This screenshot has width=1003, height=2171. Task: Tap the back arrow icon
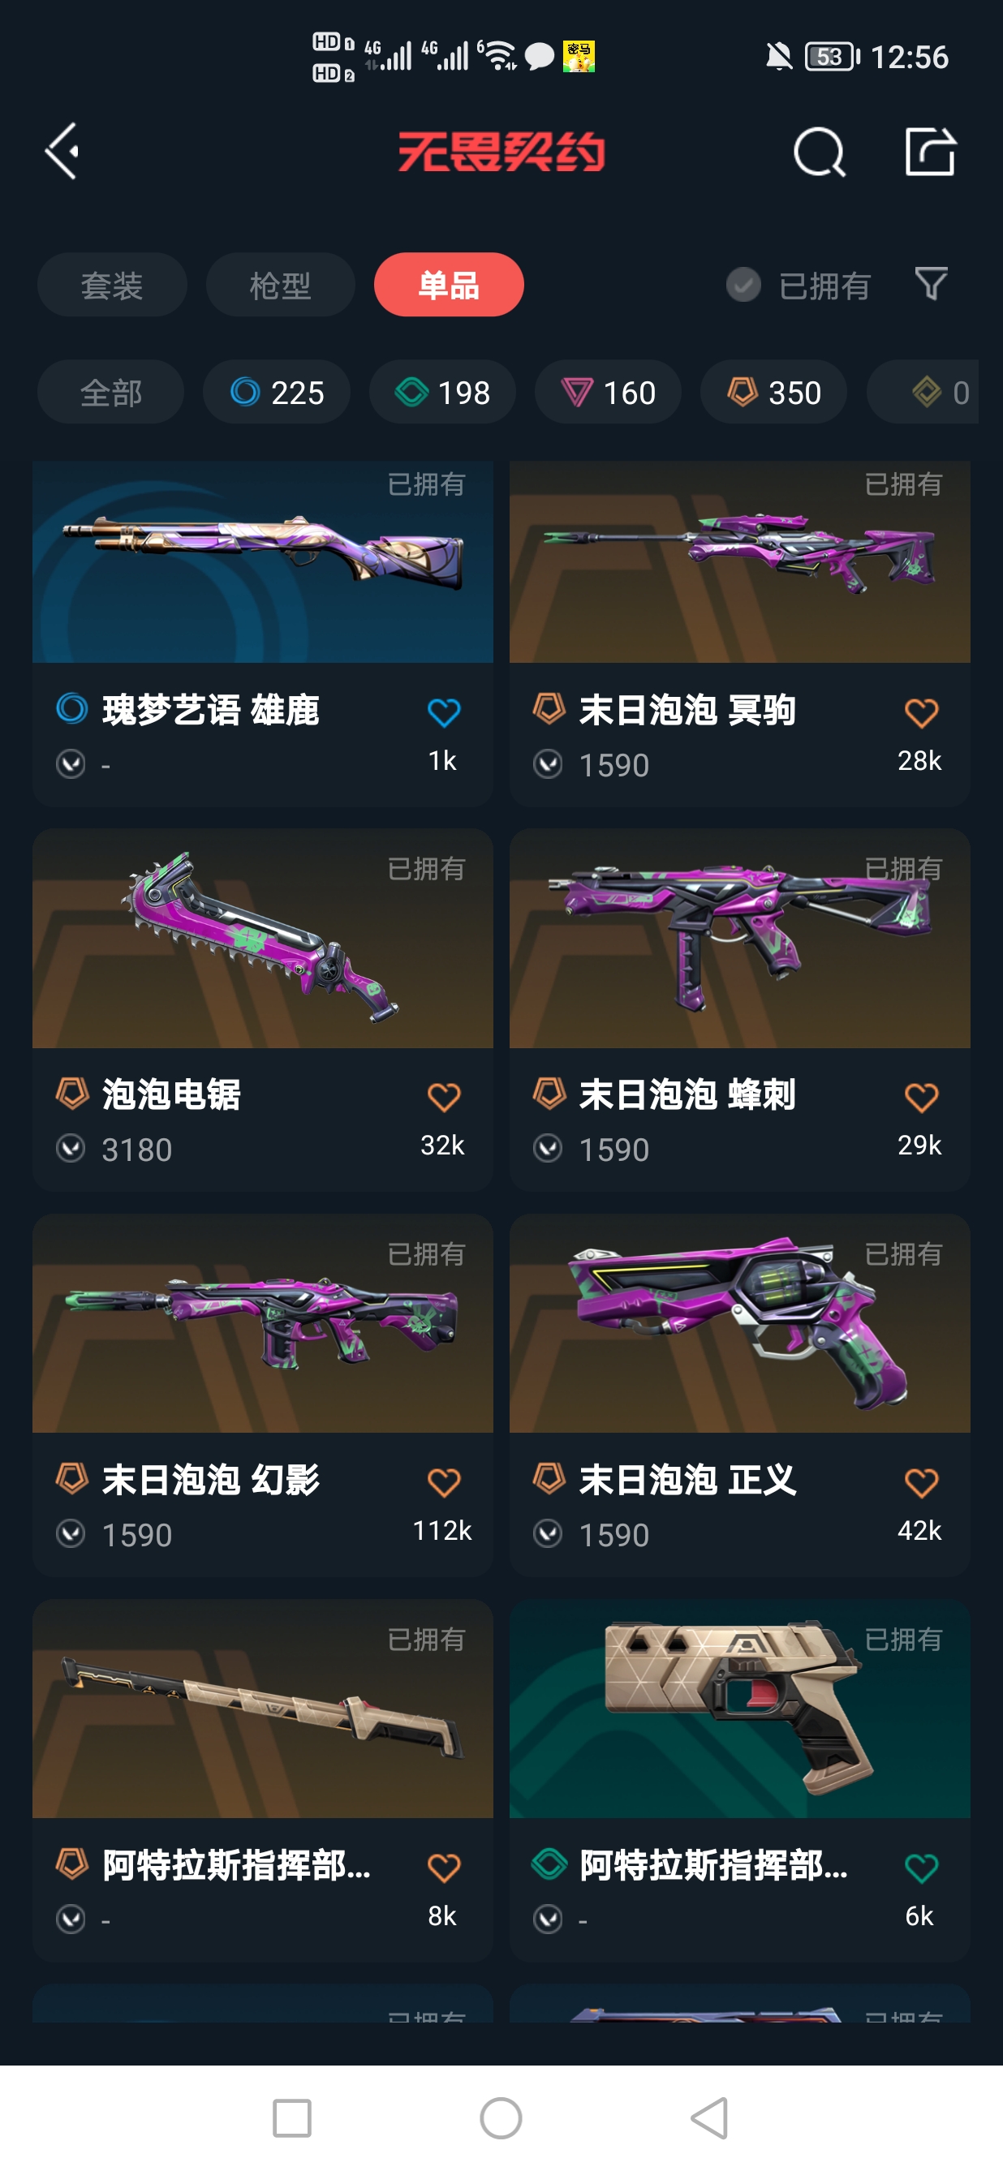[x=62, y=151]
